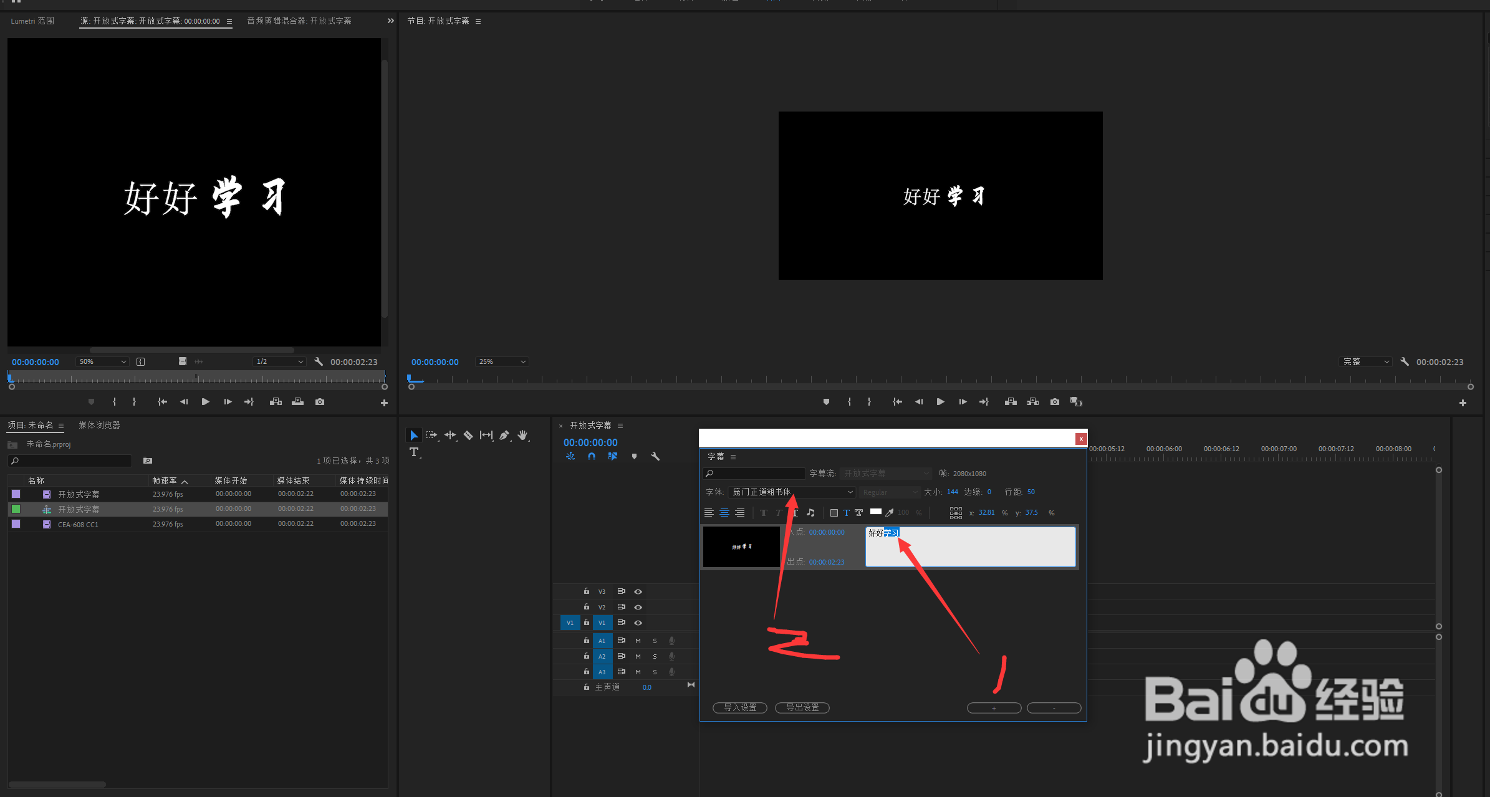Add music note symbol to caption
The image size is (1490, 797).
tap(810, 513)
